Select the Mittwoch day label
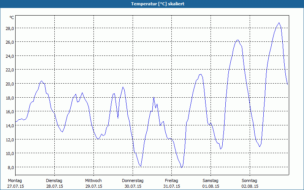 coord(93,180)
